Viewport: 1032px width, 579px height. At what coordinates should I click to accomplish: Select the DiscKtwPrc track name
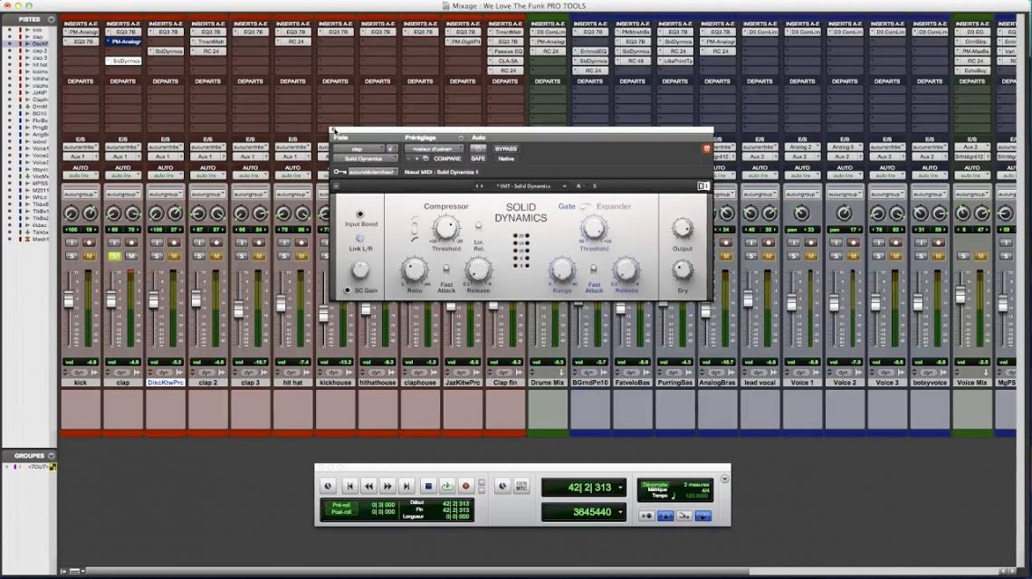166,383
